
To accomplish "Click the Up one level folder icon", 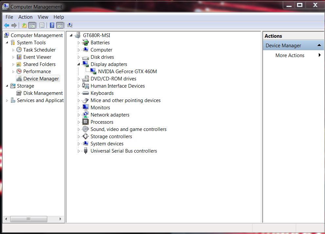I will pyautogui.click(x=24, y=26).
